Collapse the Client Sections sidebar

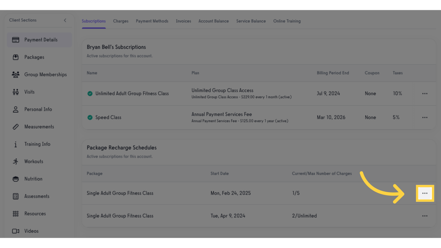pos(65,20)
